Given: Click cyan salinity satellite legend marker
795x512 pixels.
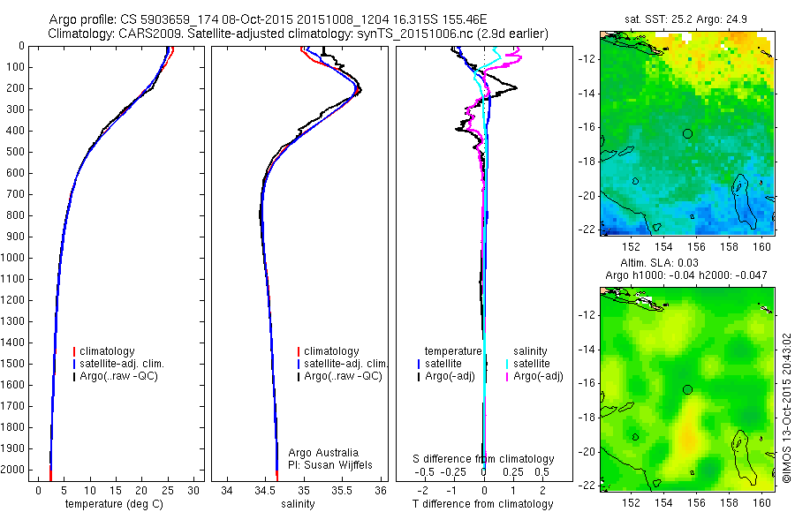Looking at the screenshot, I should (x=508, y=364).
